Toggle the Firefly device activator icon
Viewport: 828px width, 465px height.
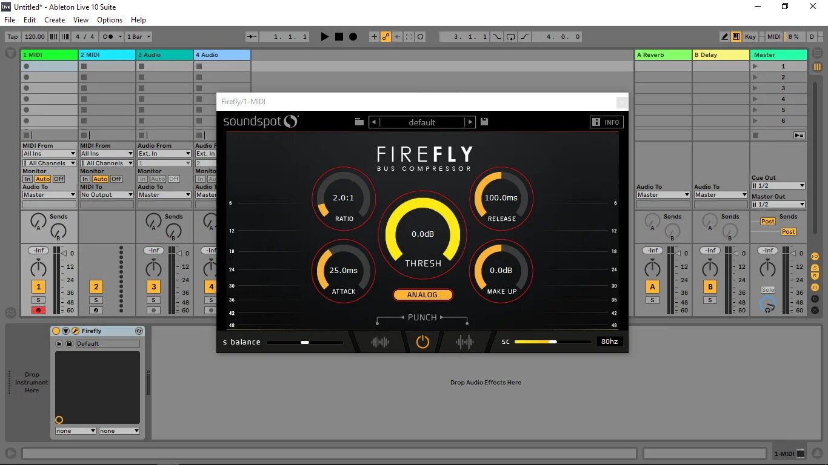point(56,331)
